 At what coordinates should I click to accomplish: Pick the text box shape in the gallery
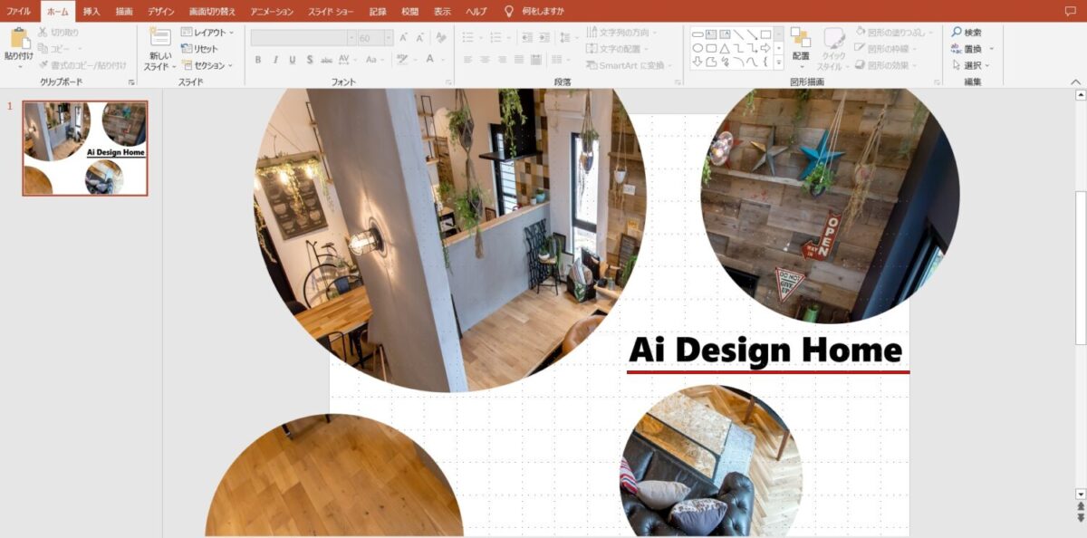point(711,34)
